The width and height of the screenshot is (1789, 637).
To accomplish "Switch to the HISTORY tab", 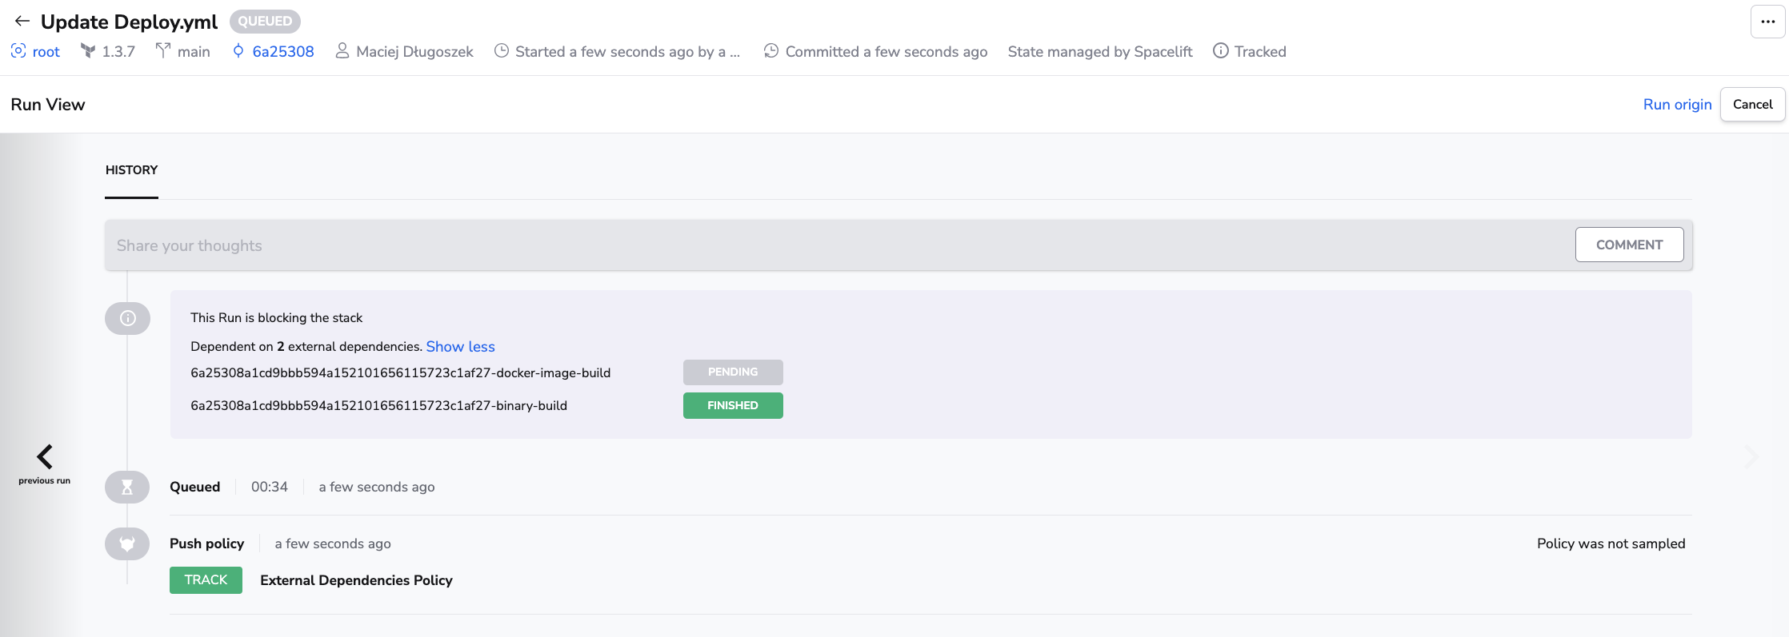I will coord(132,170).
